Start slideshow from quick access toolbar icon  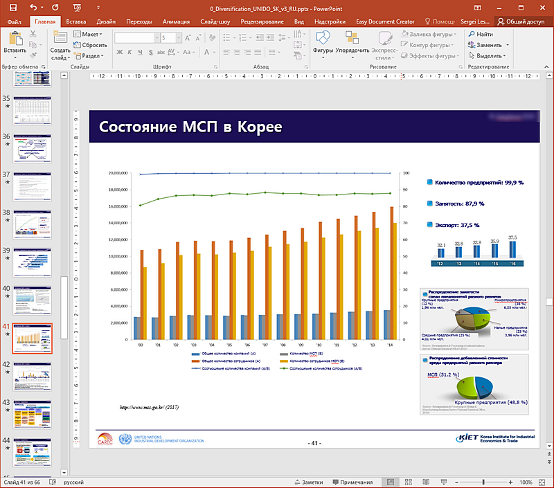(77, 8)
